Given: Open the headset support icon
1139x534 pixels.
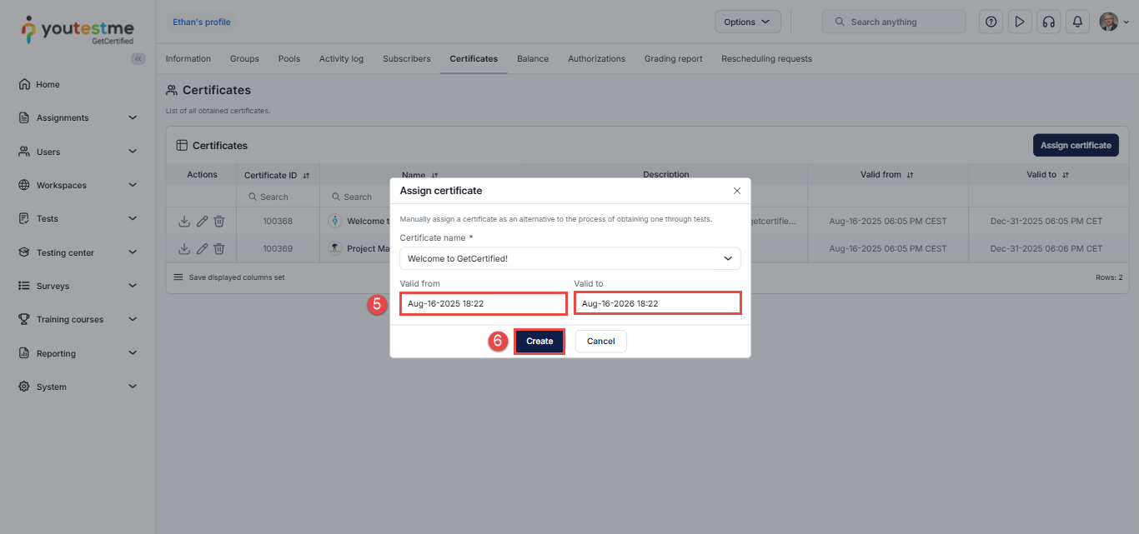Looking at the screenshot, I should (x=1048, y=22).
